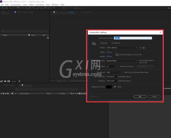Click the timeline solo column switch

click(x=6, y=94)
